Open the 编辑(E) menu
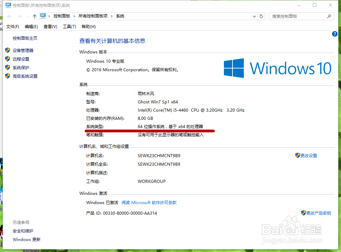341x252 pixels. click(31, 27)
